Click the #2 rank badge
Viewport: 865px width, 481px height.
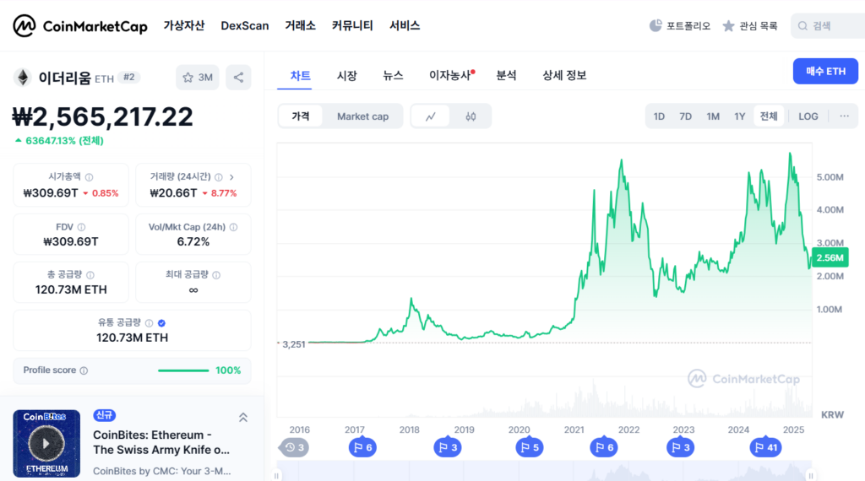pos(129,77)
